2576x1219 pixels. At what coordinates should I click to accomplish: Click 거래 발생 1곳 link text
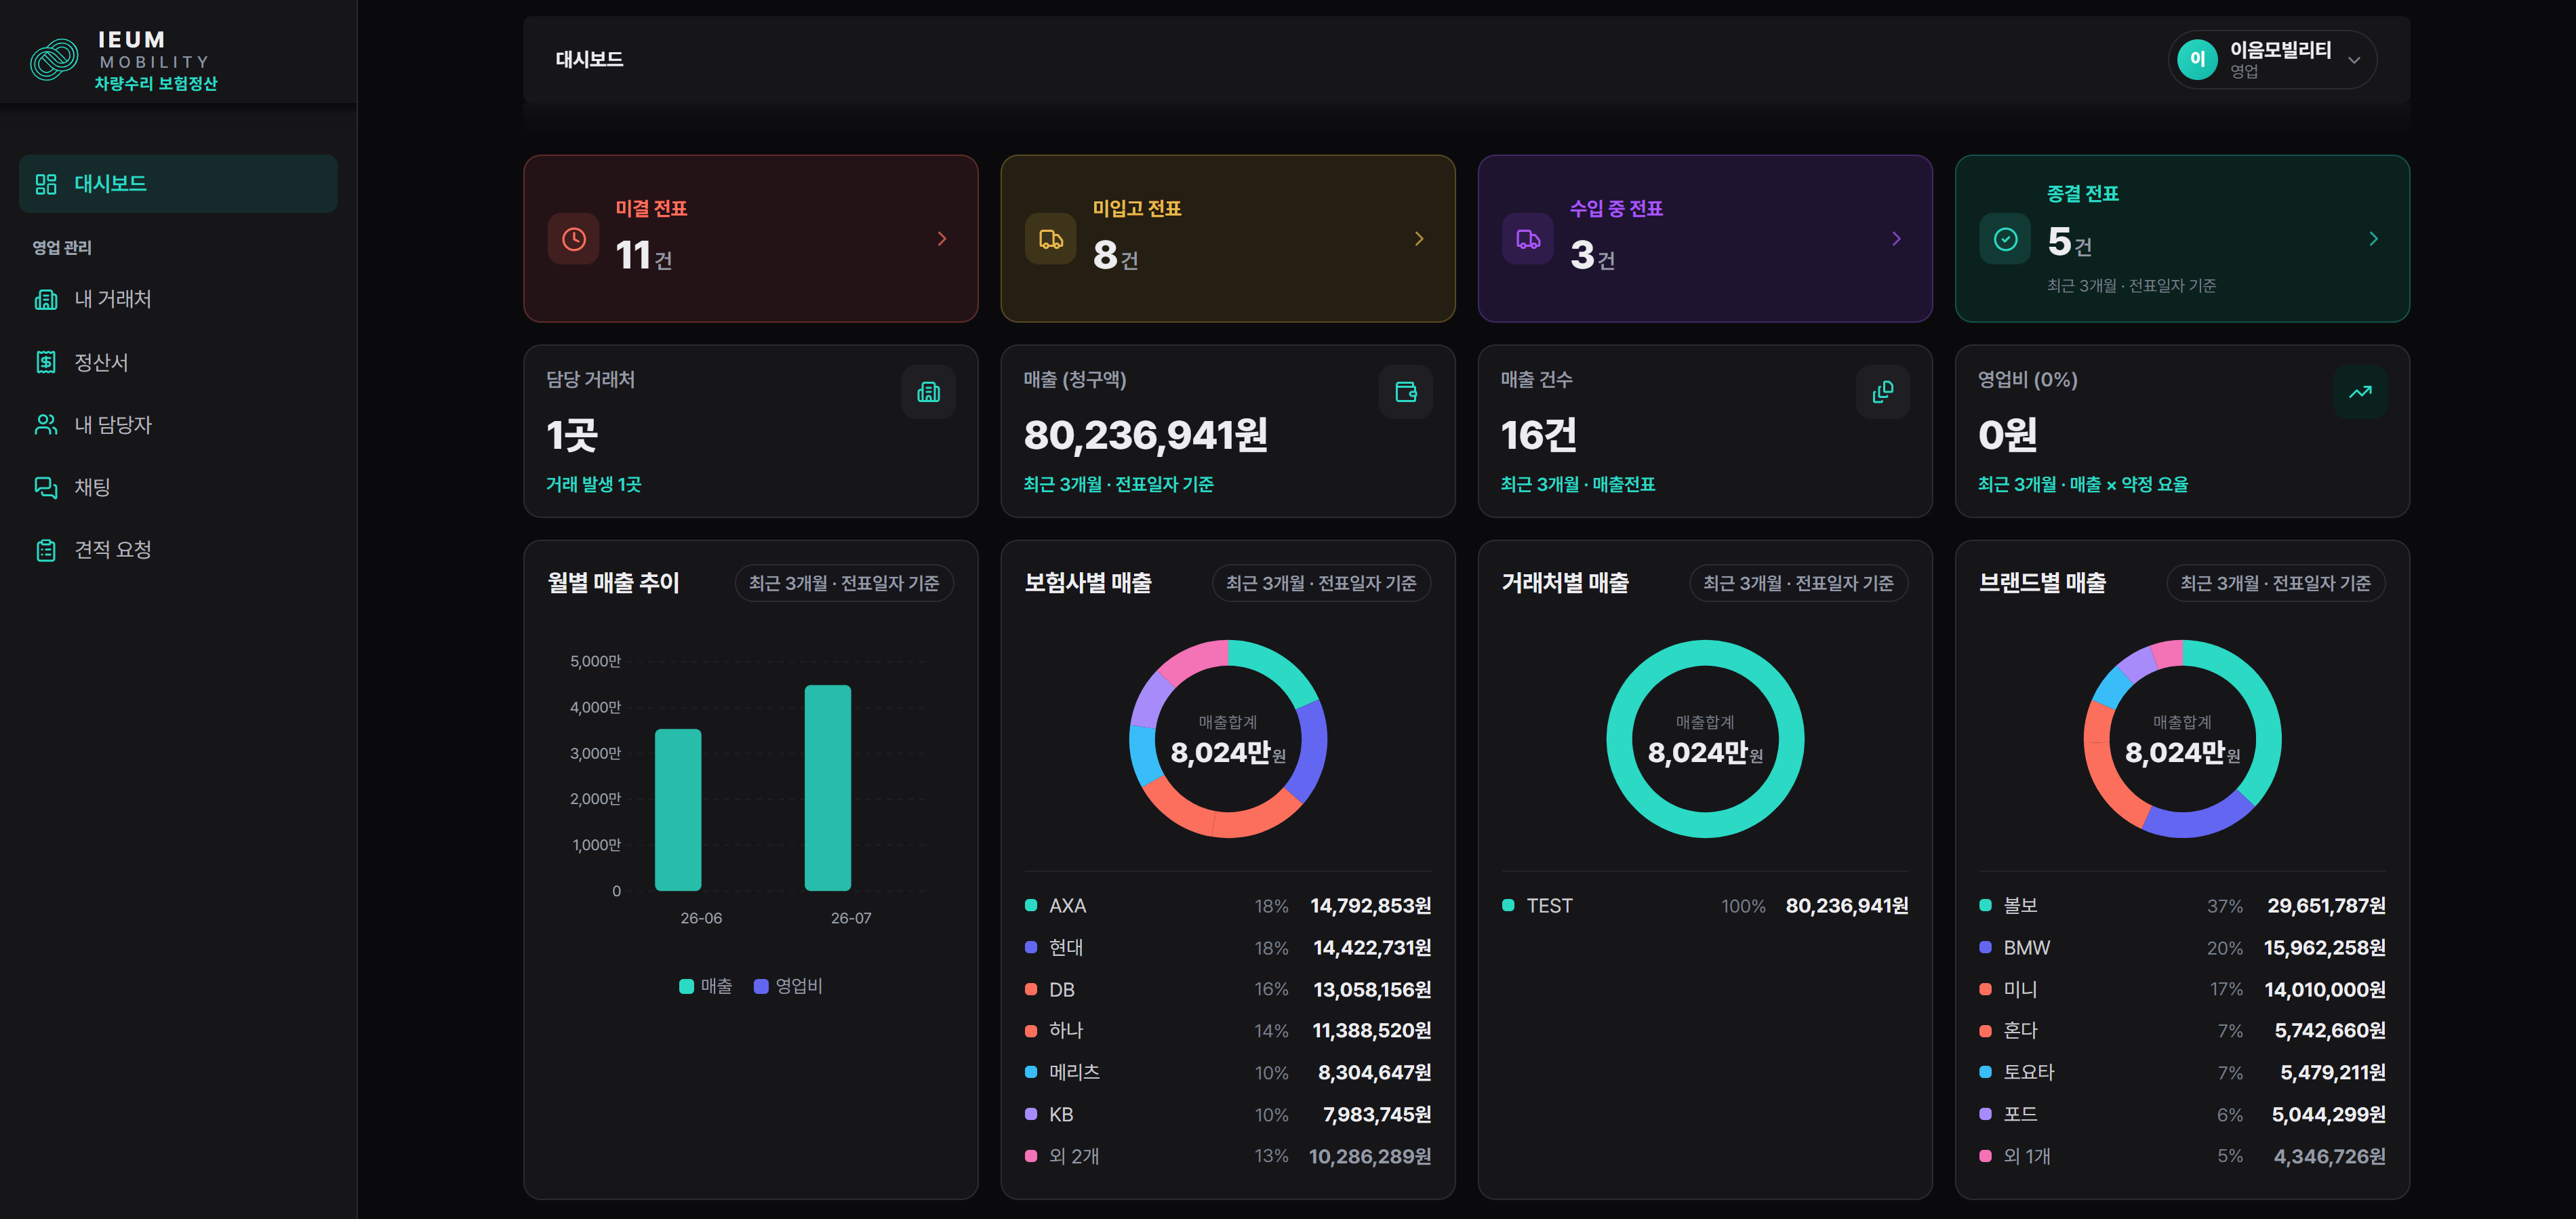[593, 484]
